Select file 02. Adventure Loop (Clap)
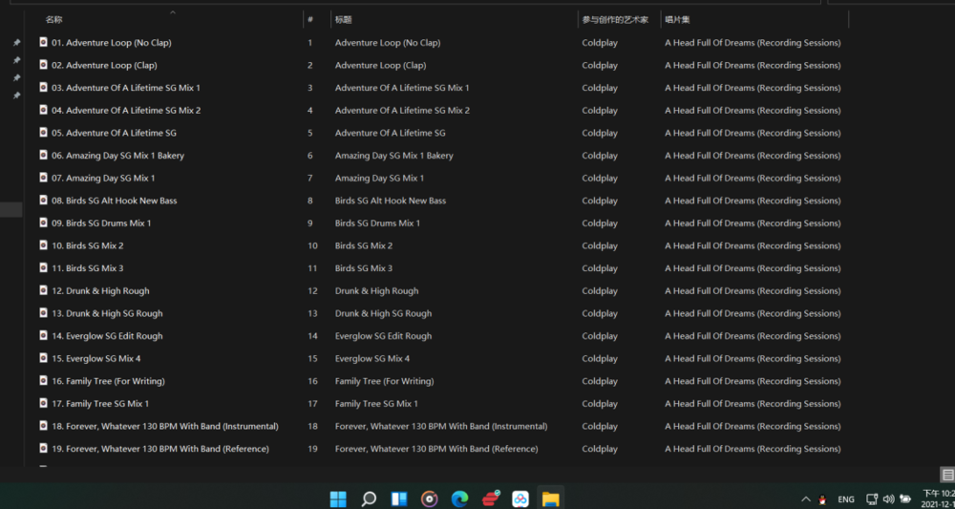955x509 pixels. point(104,65)
